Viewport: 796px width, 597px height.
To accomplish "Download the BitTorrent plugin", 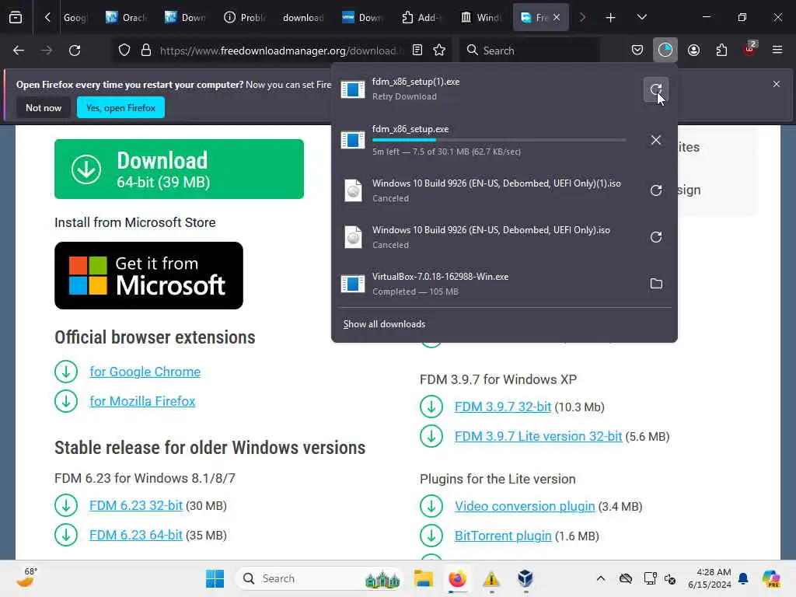I will point(503,536).
